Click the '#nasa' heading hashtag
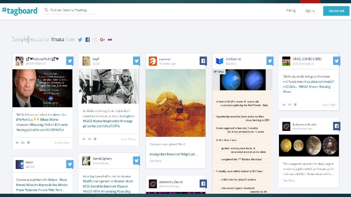 click(x=57, y=39)
